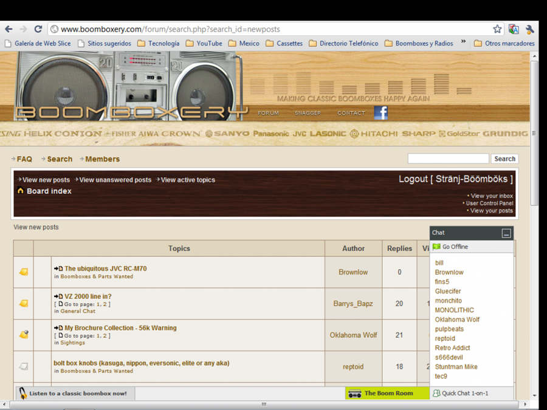547x410 pixels.
Task: Open topic The ubiquitous JVC RC-M70
Action: coord(105,268)
